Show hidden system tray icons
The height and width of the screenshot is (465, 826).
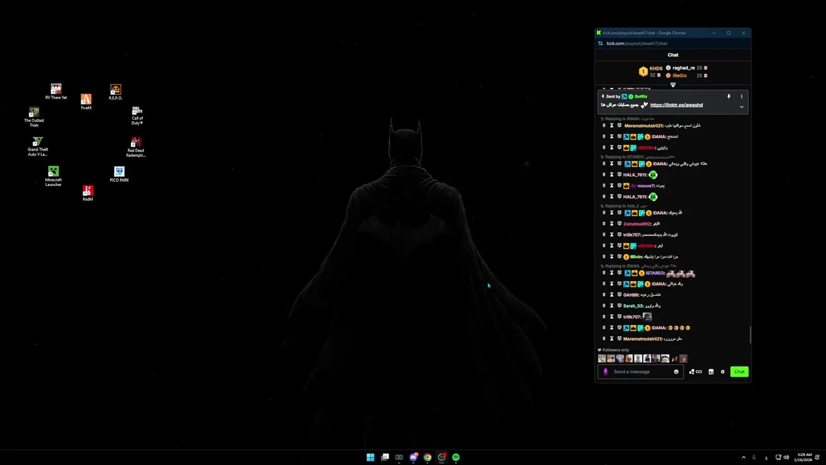tap(743, 457)
